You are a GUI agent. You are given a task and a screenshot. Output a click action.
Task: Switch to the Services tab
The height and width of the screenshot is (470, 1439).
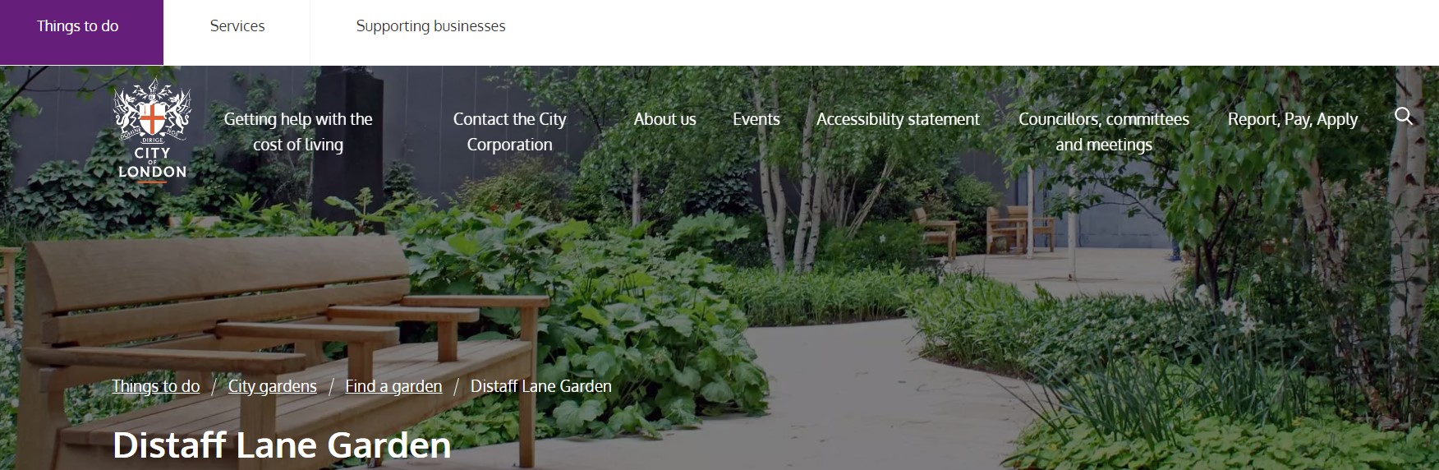237,26
